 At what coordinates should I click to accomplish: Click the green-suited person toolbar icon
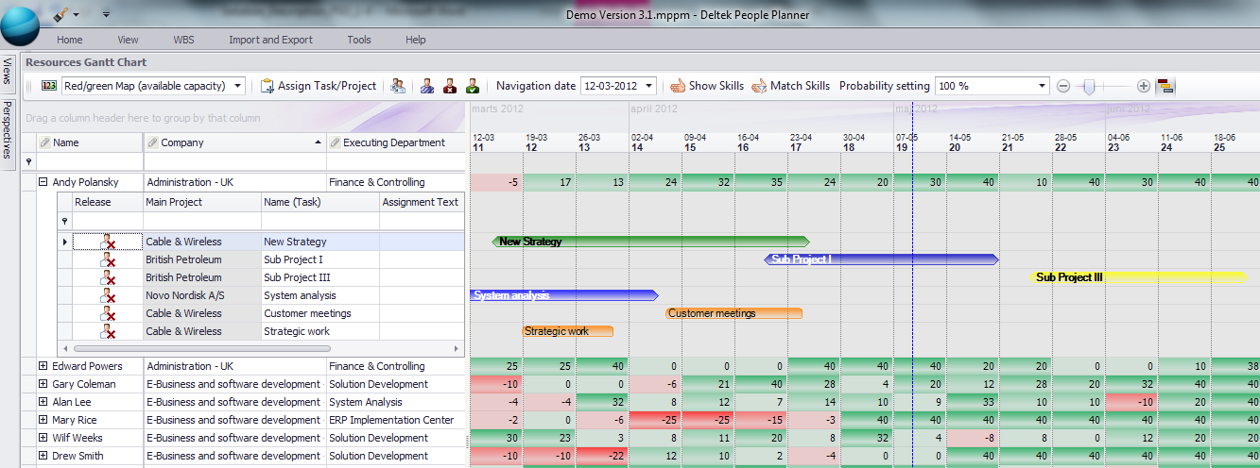[x=473, y=86]
